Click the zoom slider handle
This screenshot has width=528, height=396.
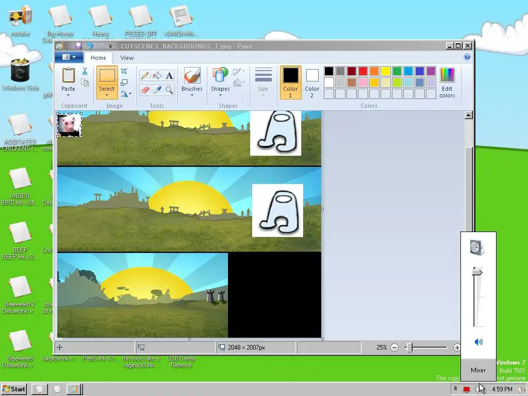click(x=409, y=348)
